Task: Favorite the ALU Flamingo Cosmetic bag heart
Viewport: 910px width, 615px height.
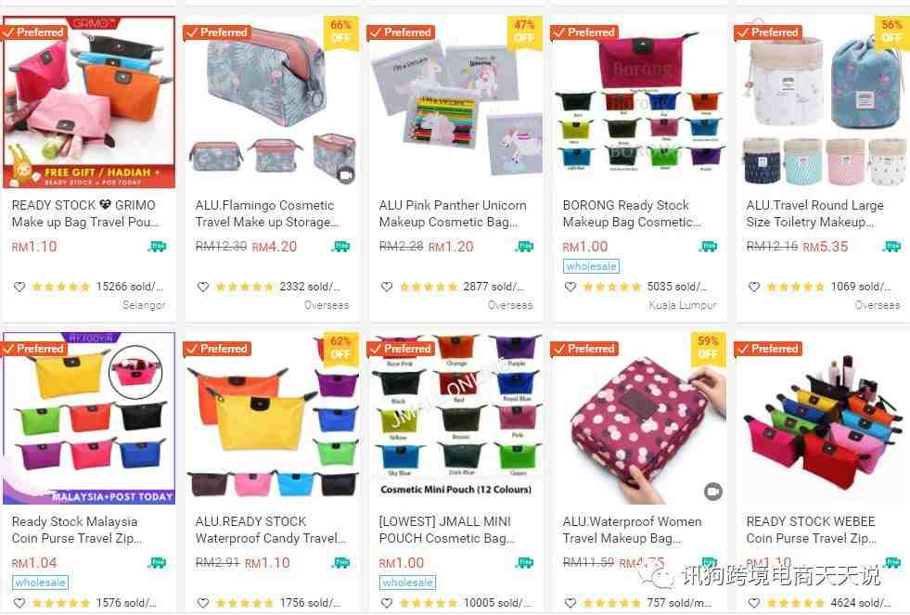Action: pyautogui.click(x=203, y=287)
